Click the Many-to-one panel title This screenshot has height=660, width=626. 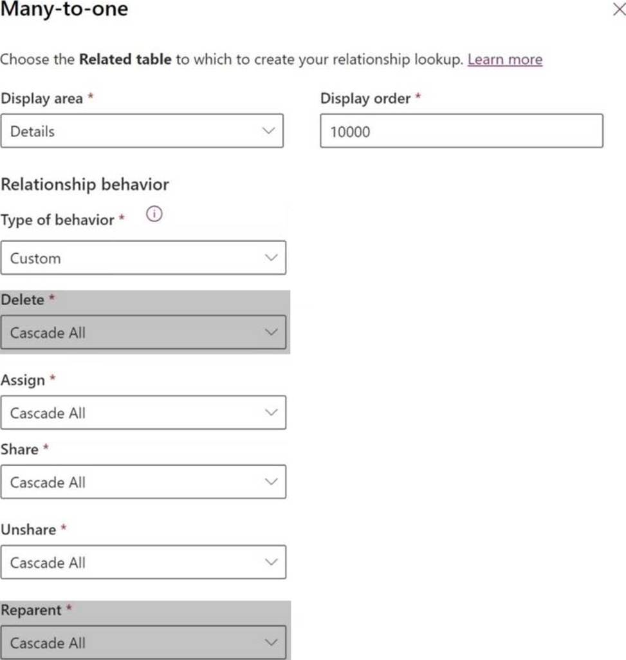click(x=64, y=9)
